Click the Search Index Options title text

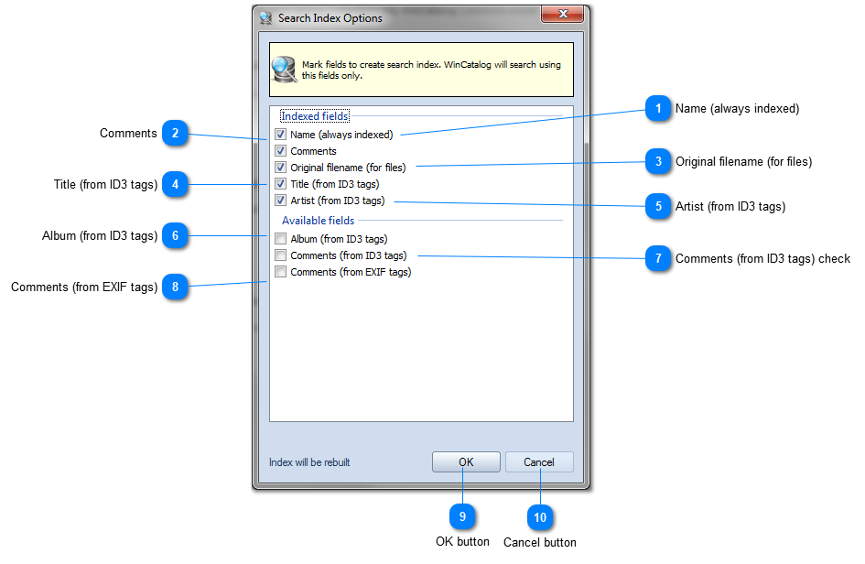330,18
